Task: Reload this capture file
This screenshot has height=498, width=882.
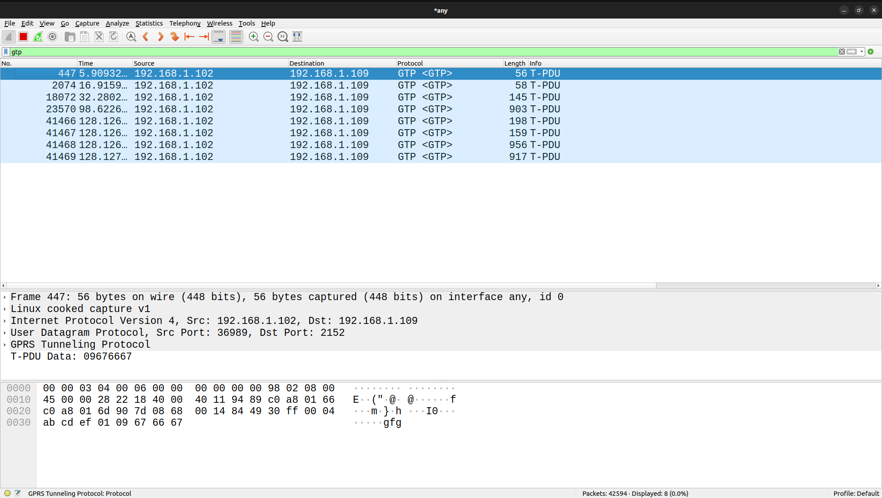Action: click(x=114, y=37)
